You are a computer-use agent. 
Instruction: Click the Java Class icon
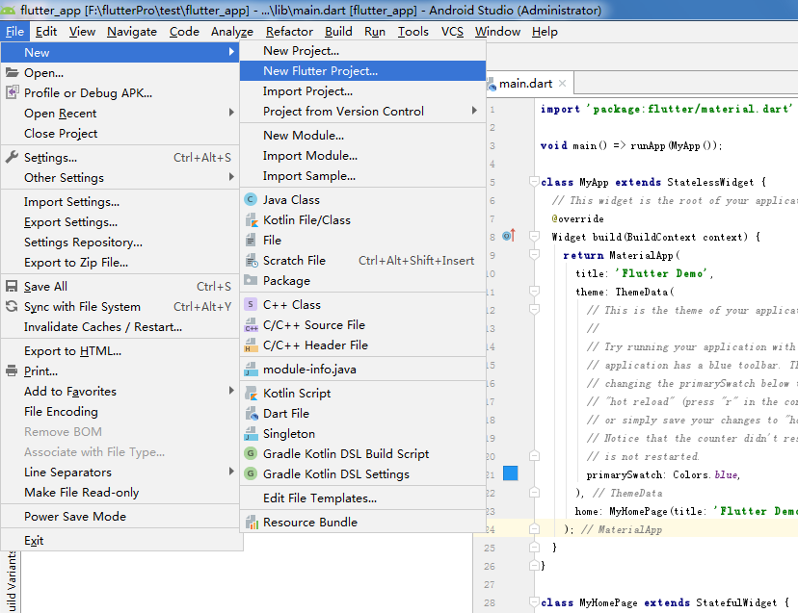(x=251, y=199)
